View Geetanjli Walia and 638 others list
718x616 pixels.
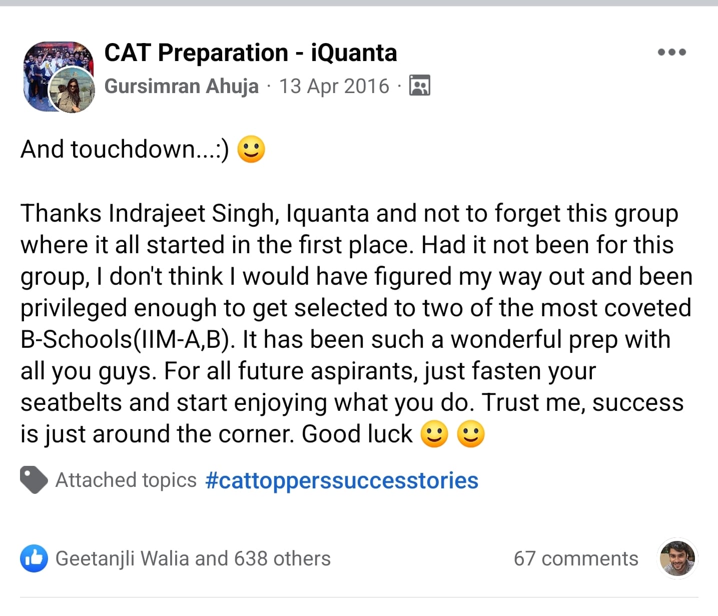[x=193, y=558]
